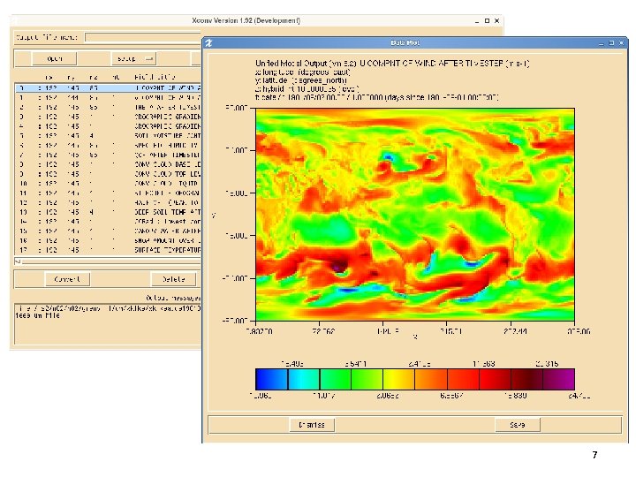
Task: Select field 8 CONV CLOUD BASE row
Action: (109, 164)
